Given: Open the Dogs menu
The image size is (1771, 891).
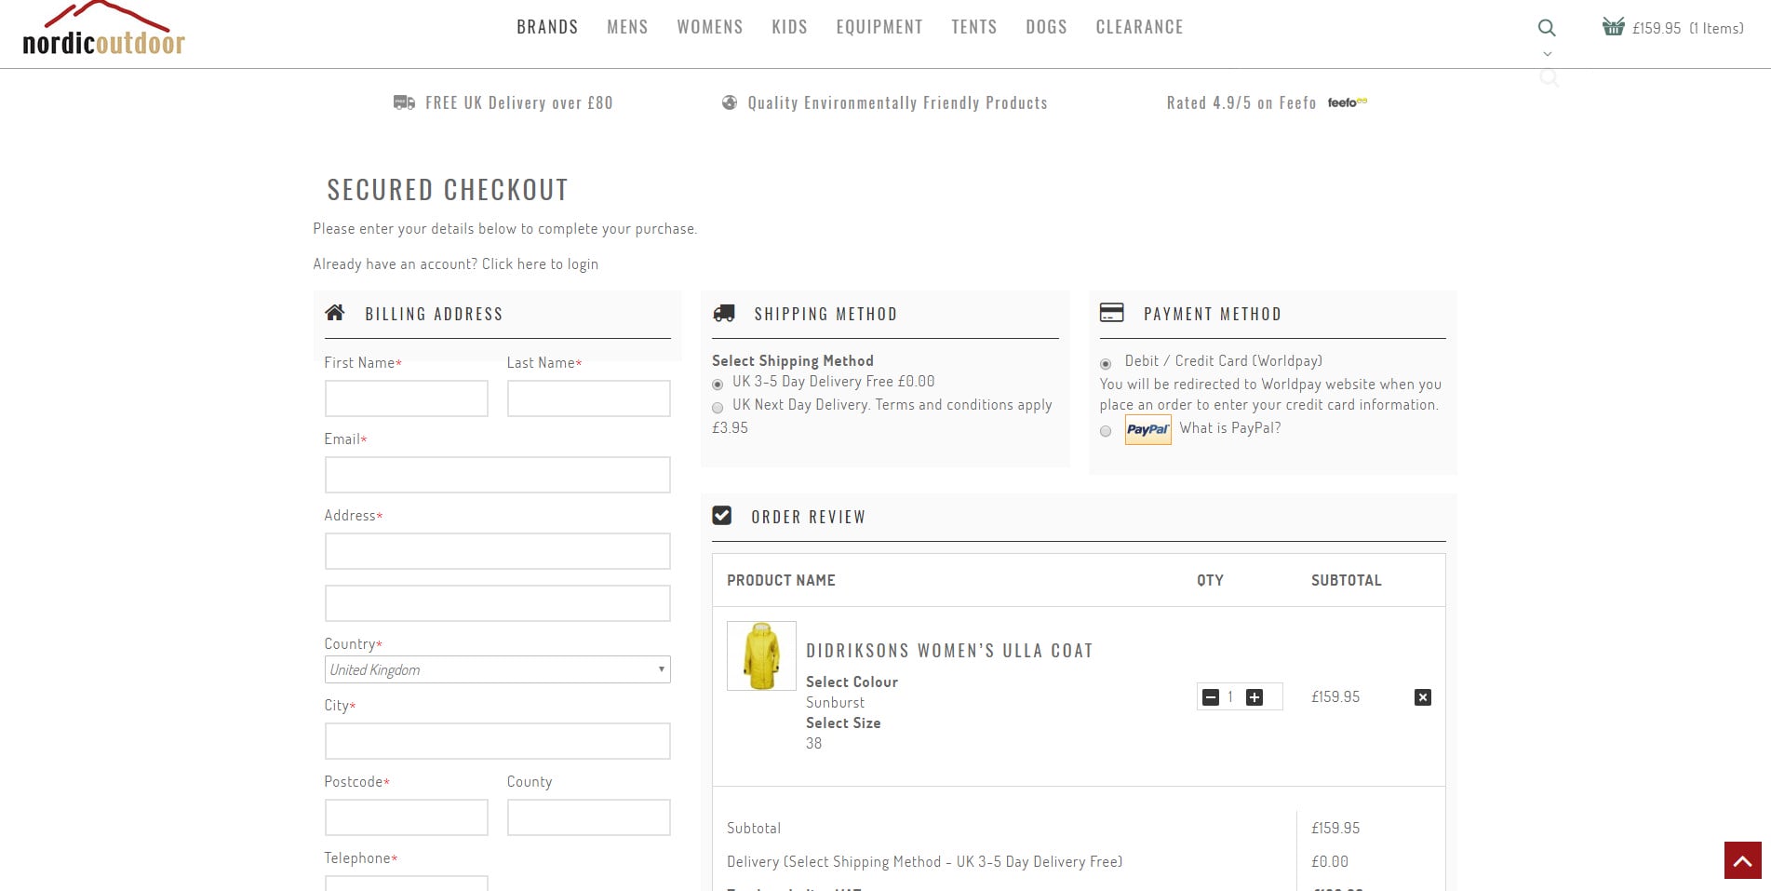Looking at the screenshot, I should tap(1046, 27).
